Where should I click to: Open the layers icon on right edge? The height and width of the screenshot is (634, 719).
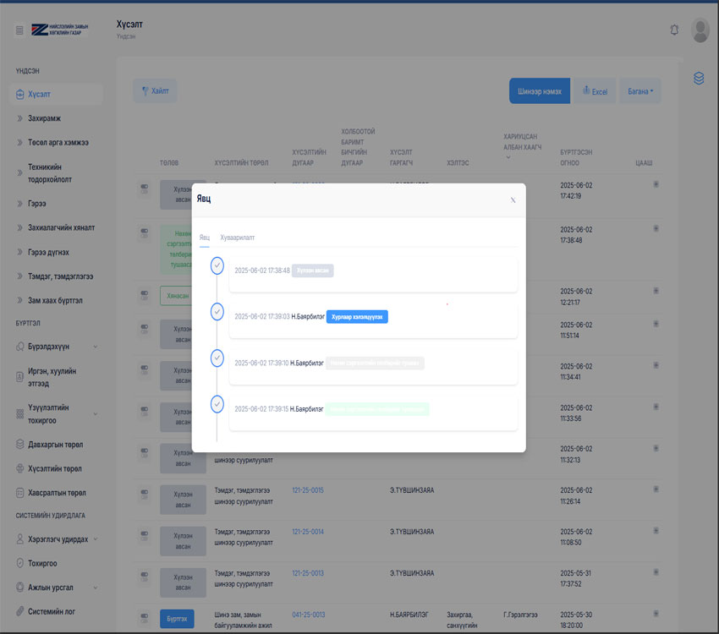click(x=699, y=79)
